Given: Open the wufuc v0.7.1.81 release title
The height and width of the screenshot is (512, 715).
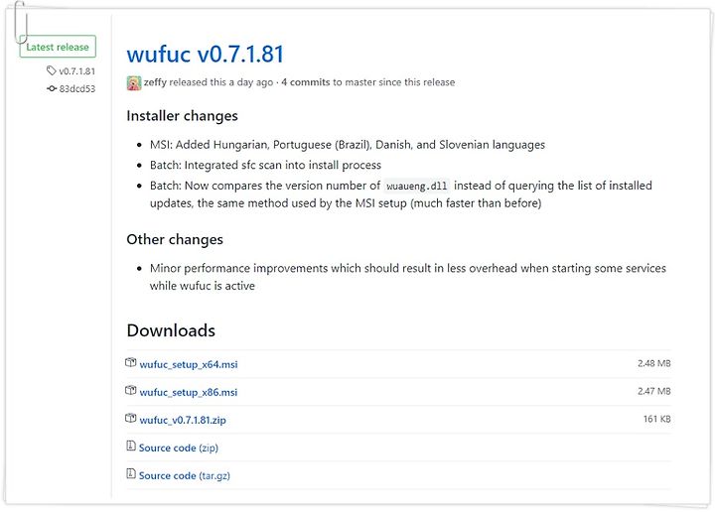Looking at the screenshot, I should [206, 54].
